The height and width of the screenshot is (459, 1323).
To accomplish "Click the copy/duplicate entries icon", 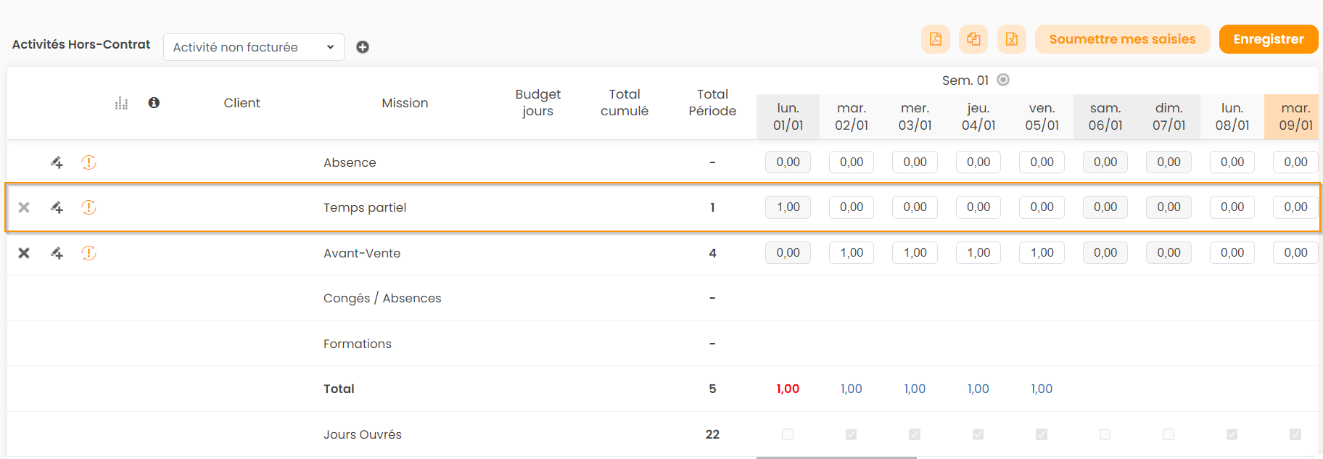I will click(973, 39).
